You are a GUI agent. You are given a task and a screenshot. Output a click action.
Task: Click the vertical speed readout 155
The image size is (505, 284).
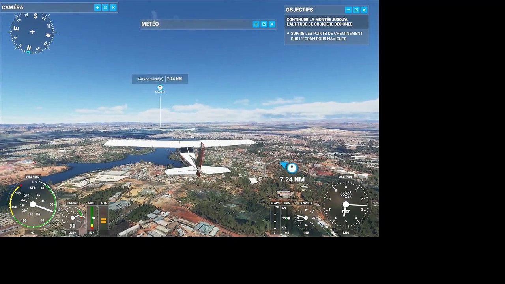tap(306, 233)
